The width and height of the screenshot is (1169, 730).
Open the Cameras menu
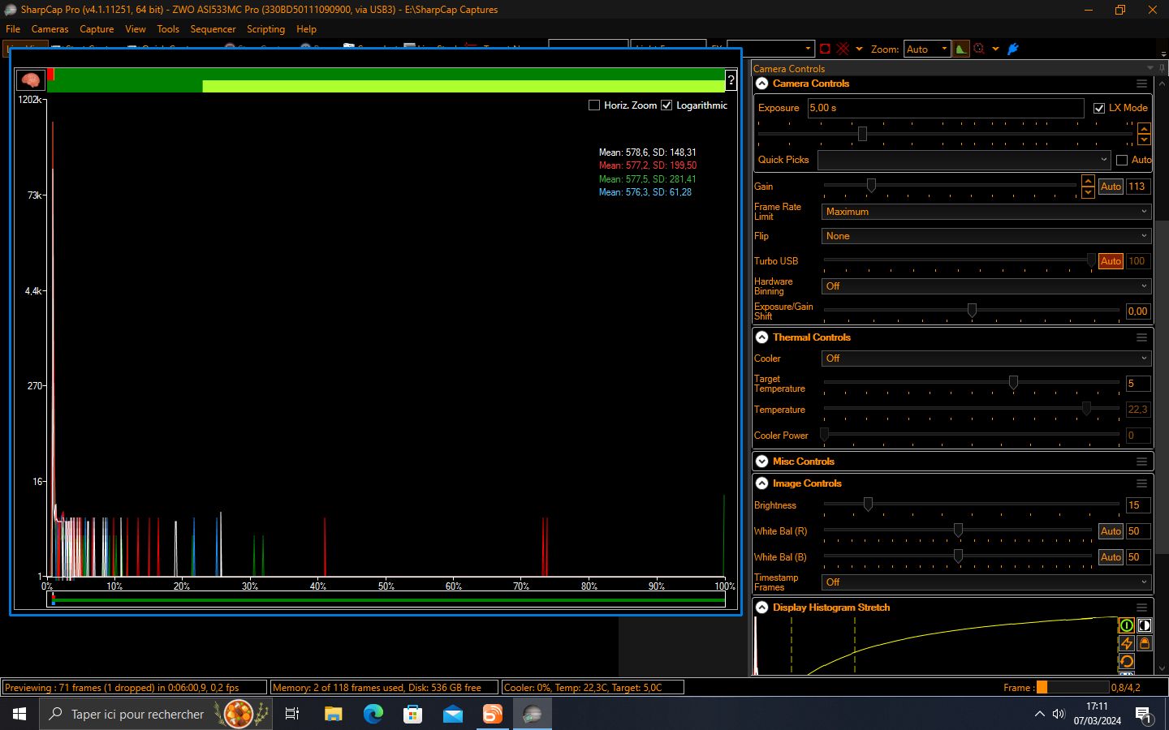pos(50,29)
